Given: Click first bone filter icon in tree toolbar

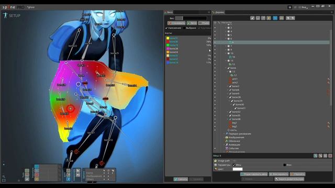Looking at the screenshot, I should 252,18.
